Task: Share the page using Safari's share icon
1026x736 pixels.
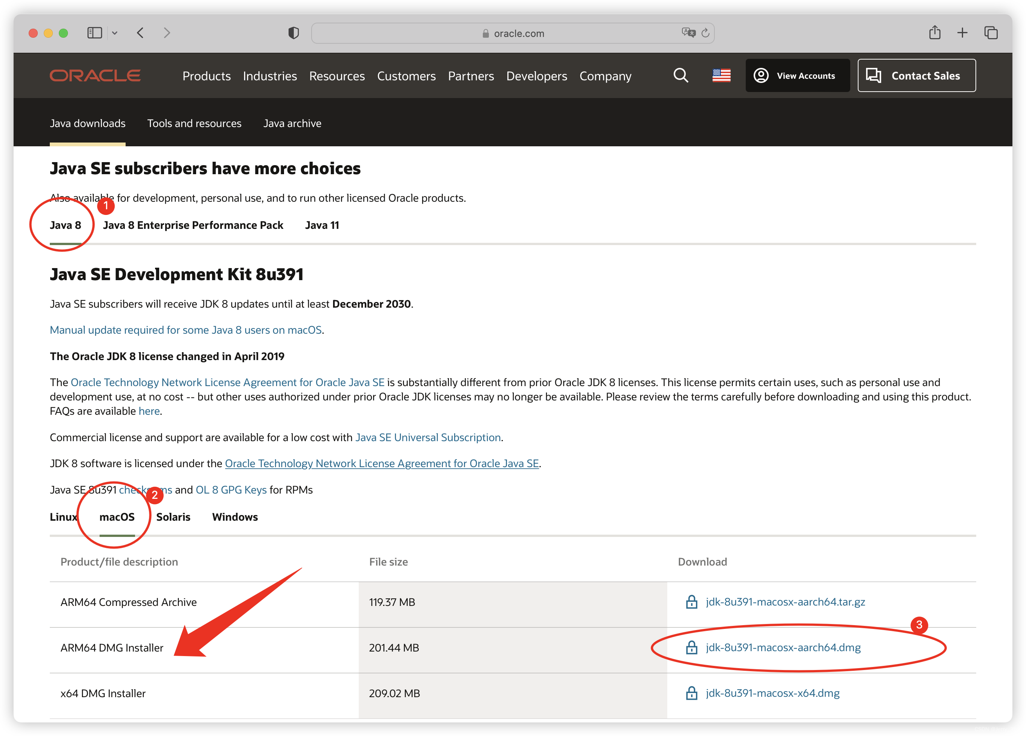Action: (935, 32)
